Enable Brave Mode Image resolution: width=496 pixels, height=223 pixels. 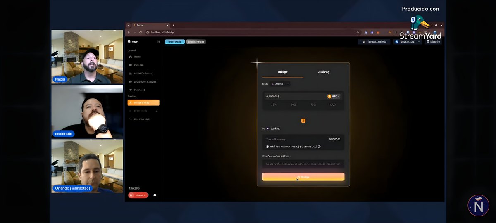pyautogui.click(x=175, y=42)
